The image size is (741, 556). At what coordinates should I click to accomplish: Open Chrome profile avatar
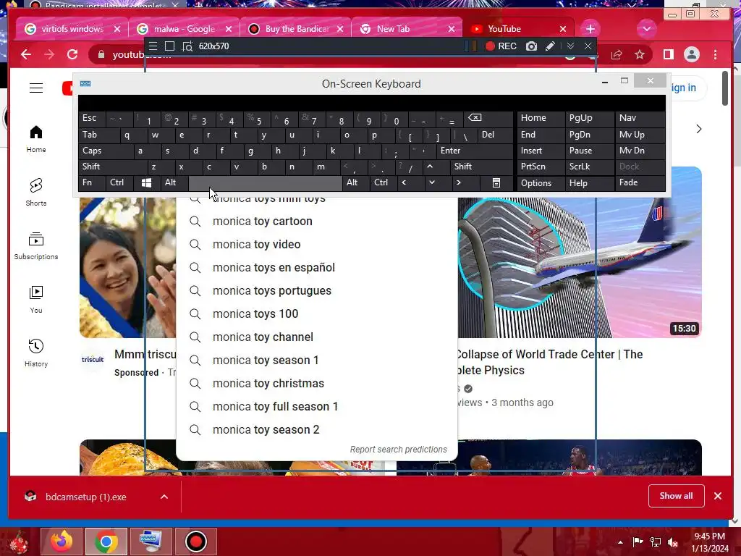(x=691, y=54)
